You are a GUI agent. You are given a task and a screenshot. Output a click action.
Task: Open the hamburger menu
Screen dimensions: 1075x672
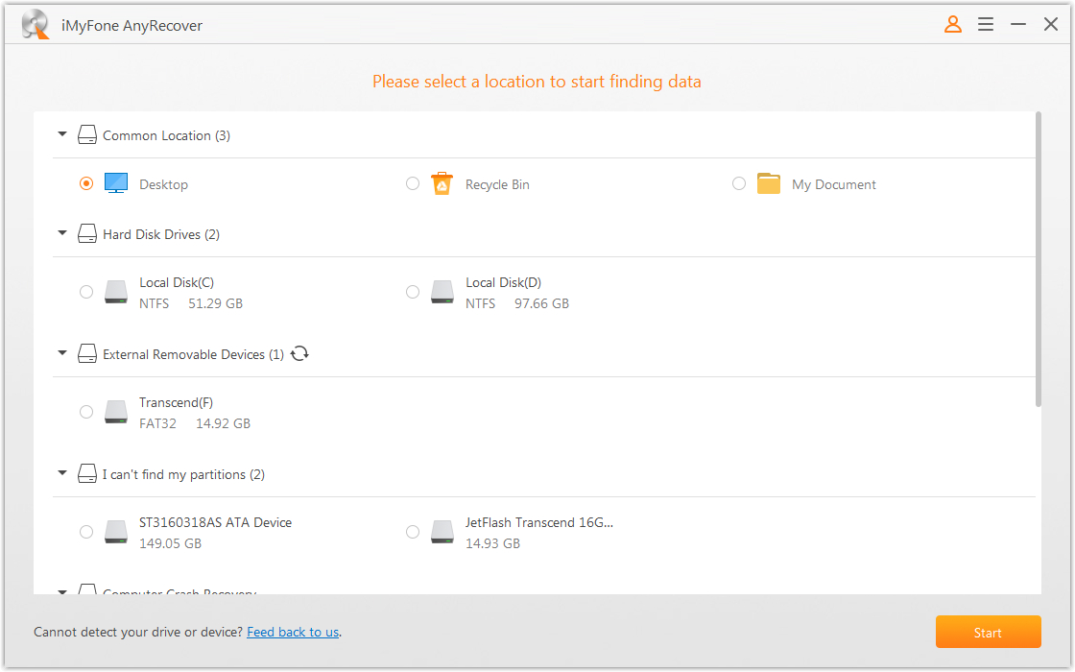click(x=985, y=25)
